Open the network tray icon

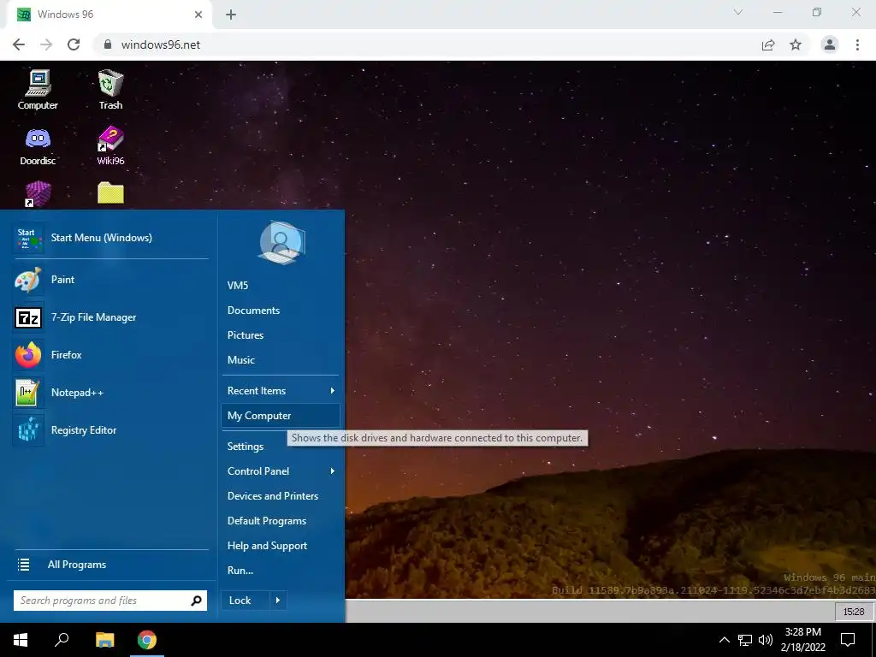(745, 640)
